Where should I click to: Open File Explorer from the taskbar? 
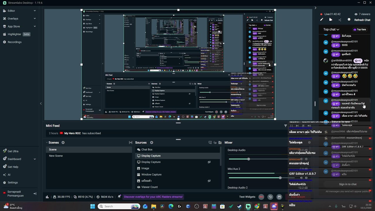click(x=154, y=206)
